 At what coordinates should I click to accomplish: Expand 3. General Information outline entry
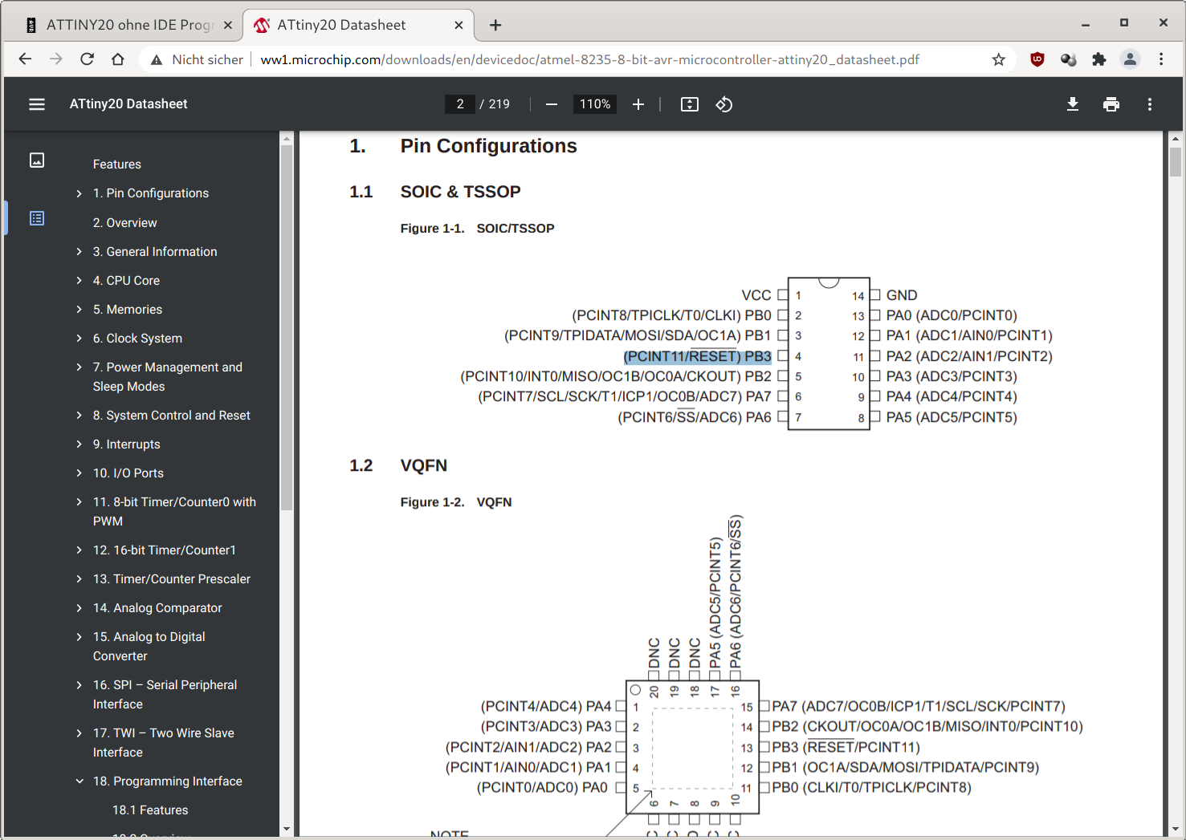(x=79, y=252)
